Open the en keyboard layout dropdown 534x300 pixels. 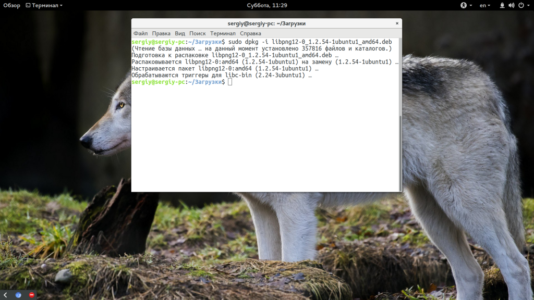tap(485, 5)
